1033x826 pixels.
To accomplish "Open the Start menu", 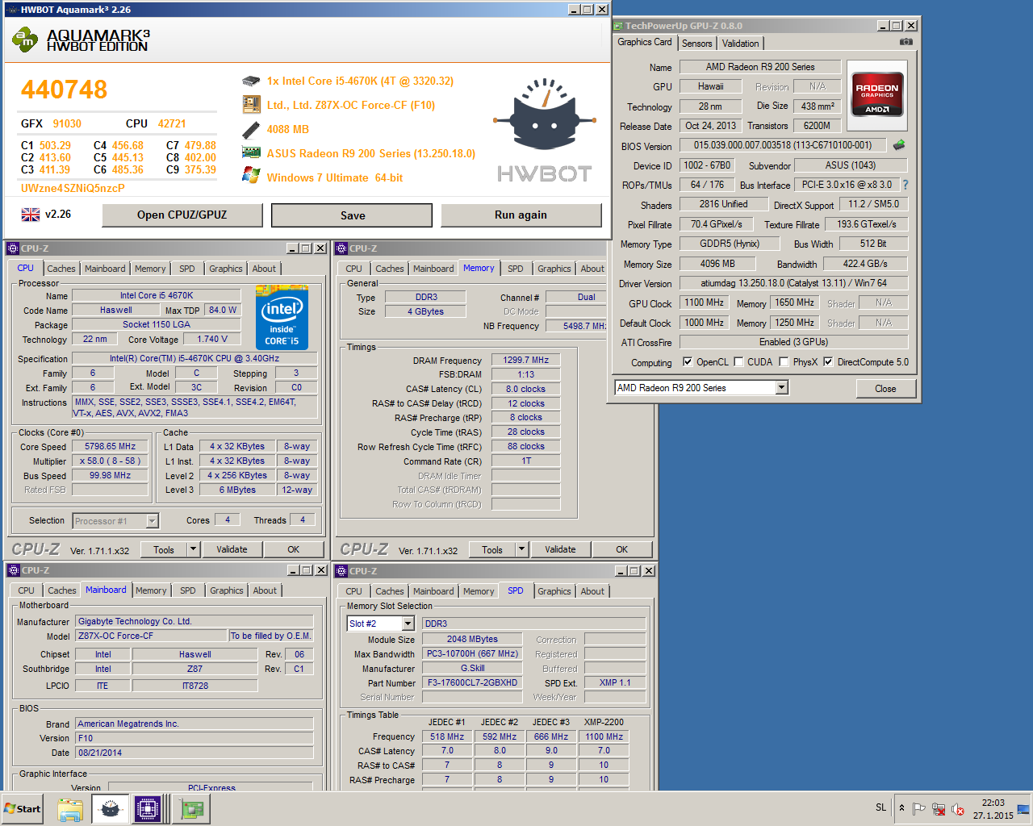I will (x=23, y=809).
